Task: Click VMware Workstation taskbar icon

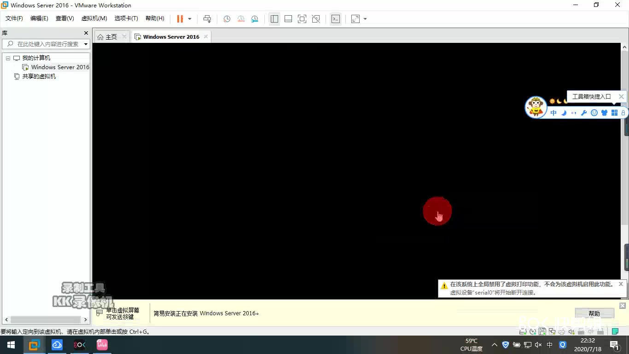Action: (35, 345)
